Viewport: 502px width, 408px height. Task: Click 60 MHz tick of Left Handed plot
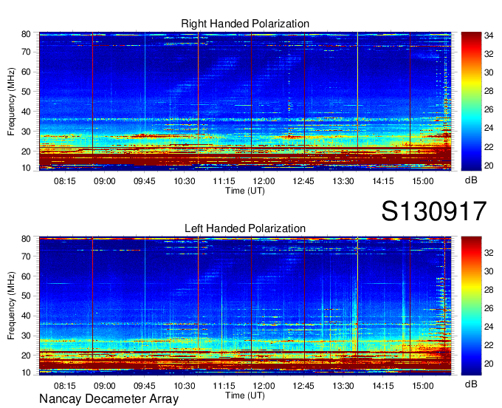26,276
